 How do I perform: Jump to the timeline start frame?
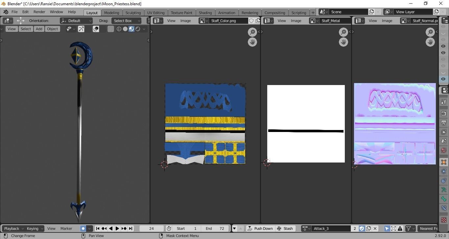point(98,228)
